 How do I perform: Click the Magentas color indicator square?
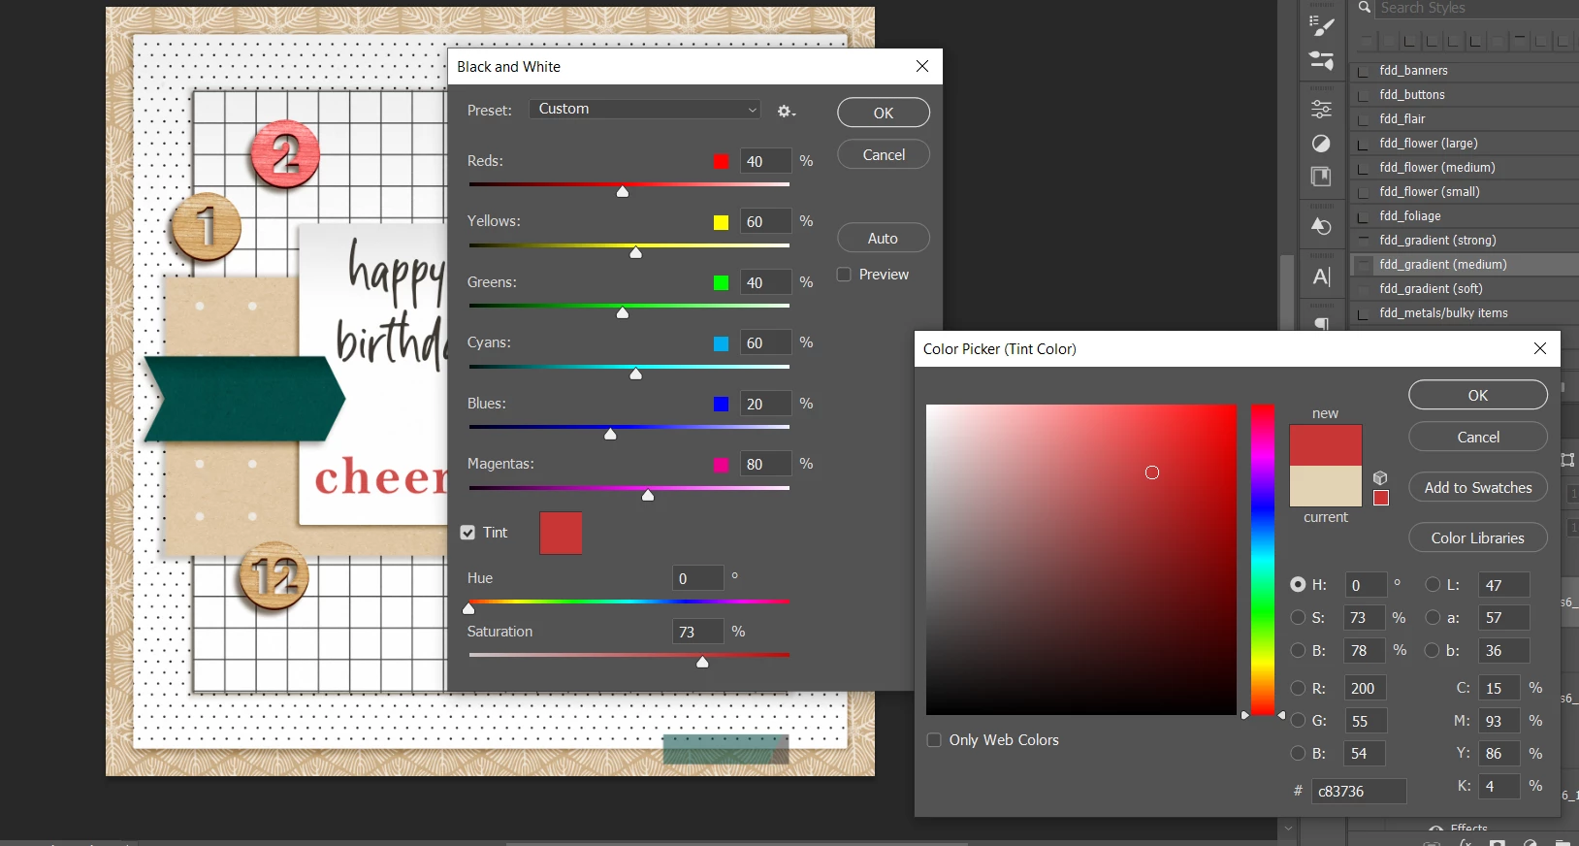(721, 465)
